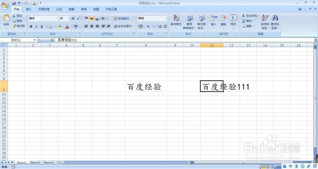Viewport: 318px width, 169px height.
Task: Cut selection with 剪切
Action: coord(17,16)
